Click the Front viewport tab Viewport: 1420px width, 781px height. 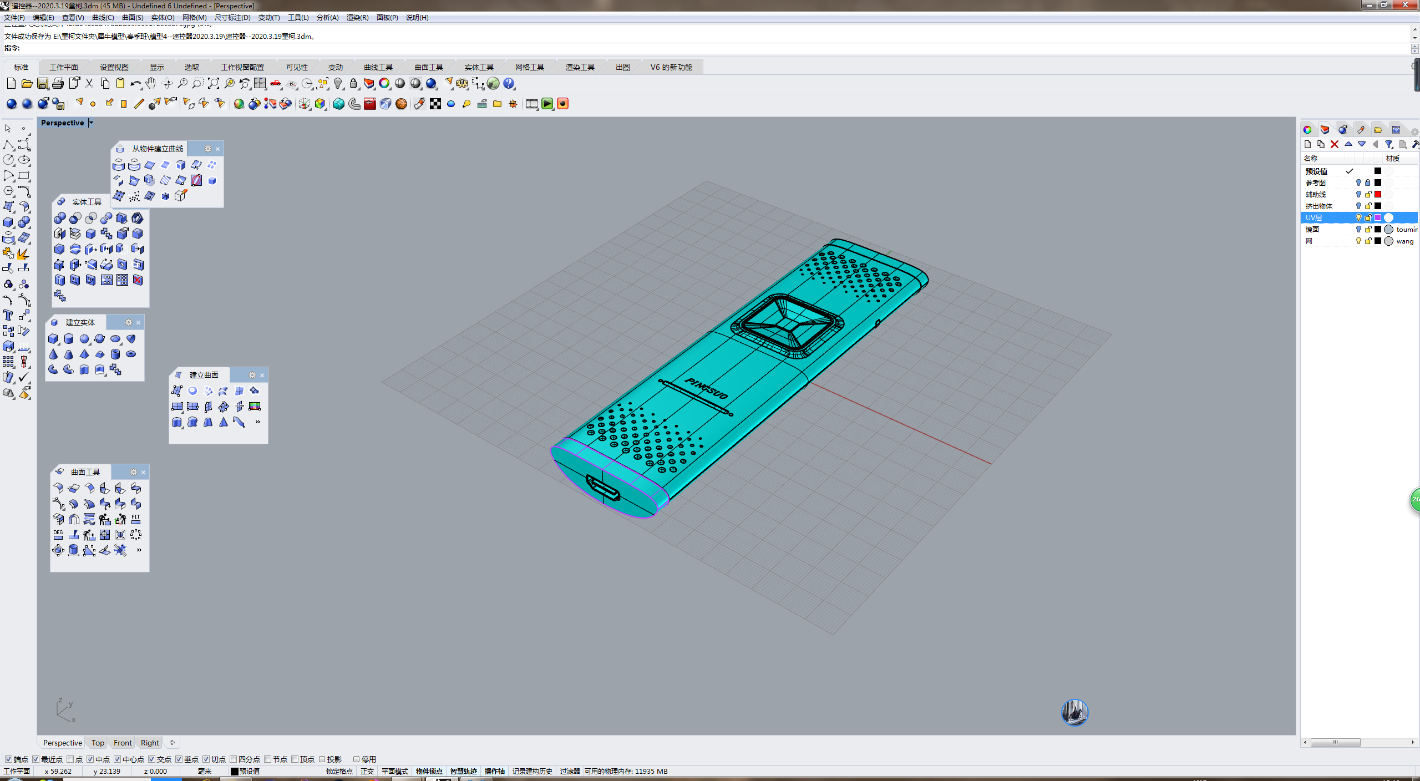click(123, 743)
